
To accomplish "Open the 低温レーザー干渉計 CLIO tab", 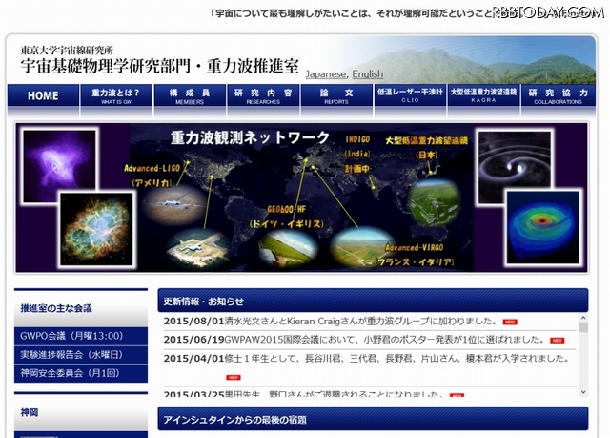I will click(410, 95).
